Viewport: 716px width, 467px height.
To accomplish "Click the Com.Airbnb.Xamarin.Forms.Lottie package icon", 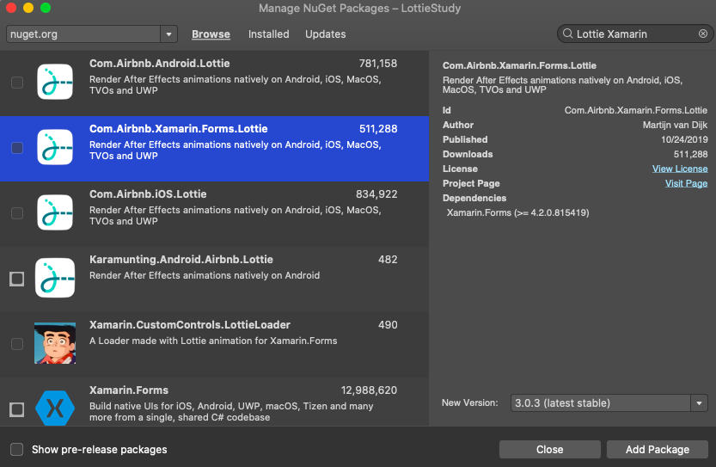I will pyautogui.click(x=55, y=147).
